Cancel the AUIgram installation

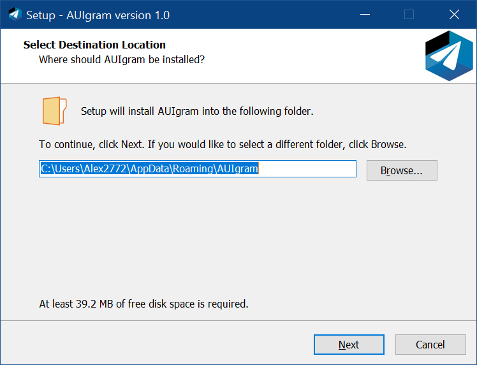[430, 345]
